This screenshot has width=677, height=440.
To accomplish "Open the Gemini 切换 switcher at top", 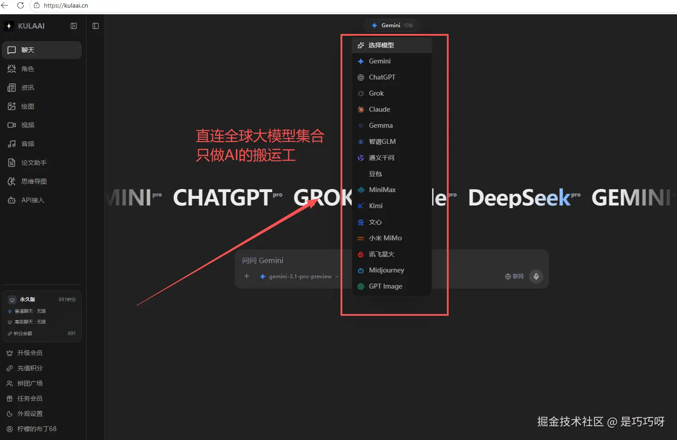I will pos(391,25).
